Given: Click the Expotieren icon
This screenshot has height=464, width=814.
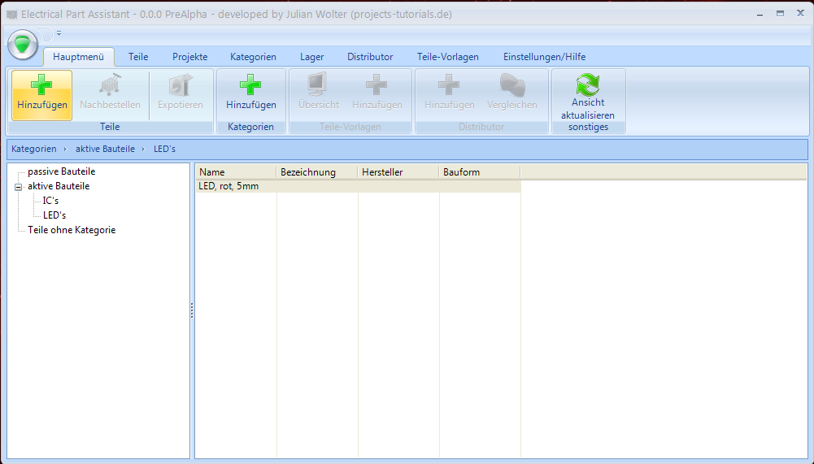Looking at the screenshot, I should [181, 85].
